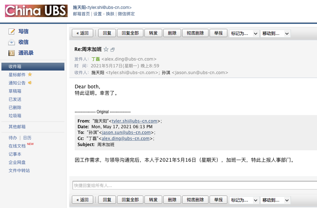The image size is (317, 208).
Task: Click the inbox envelope icon
Action: [12, 42]
